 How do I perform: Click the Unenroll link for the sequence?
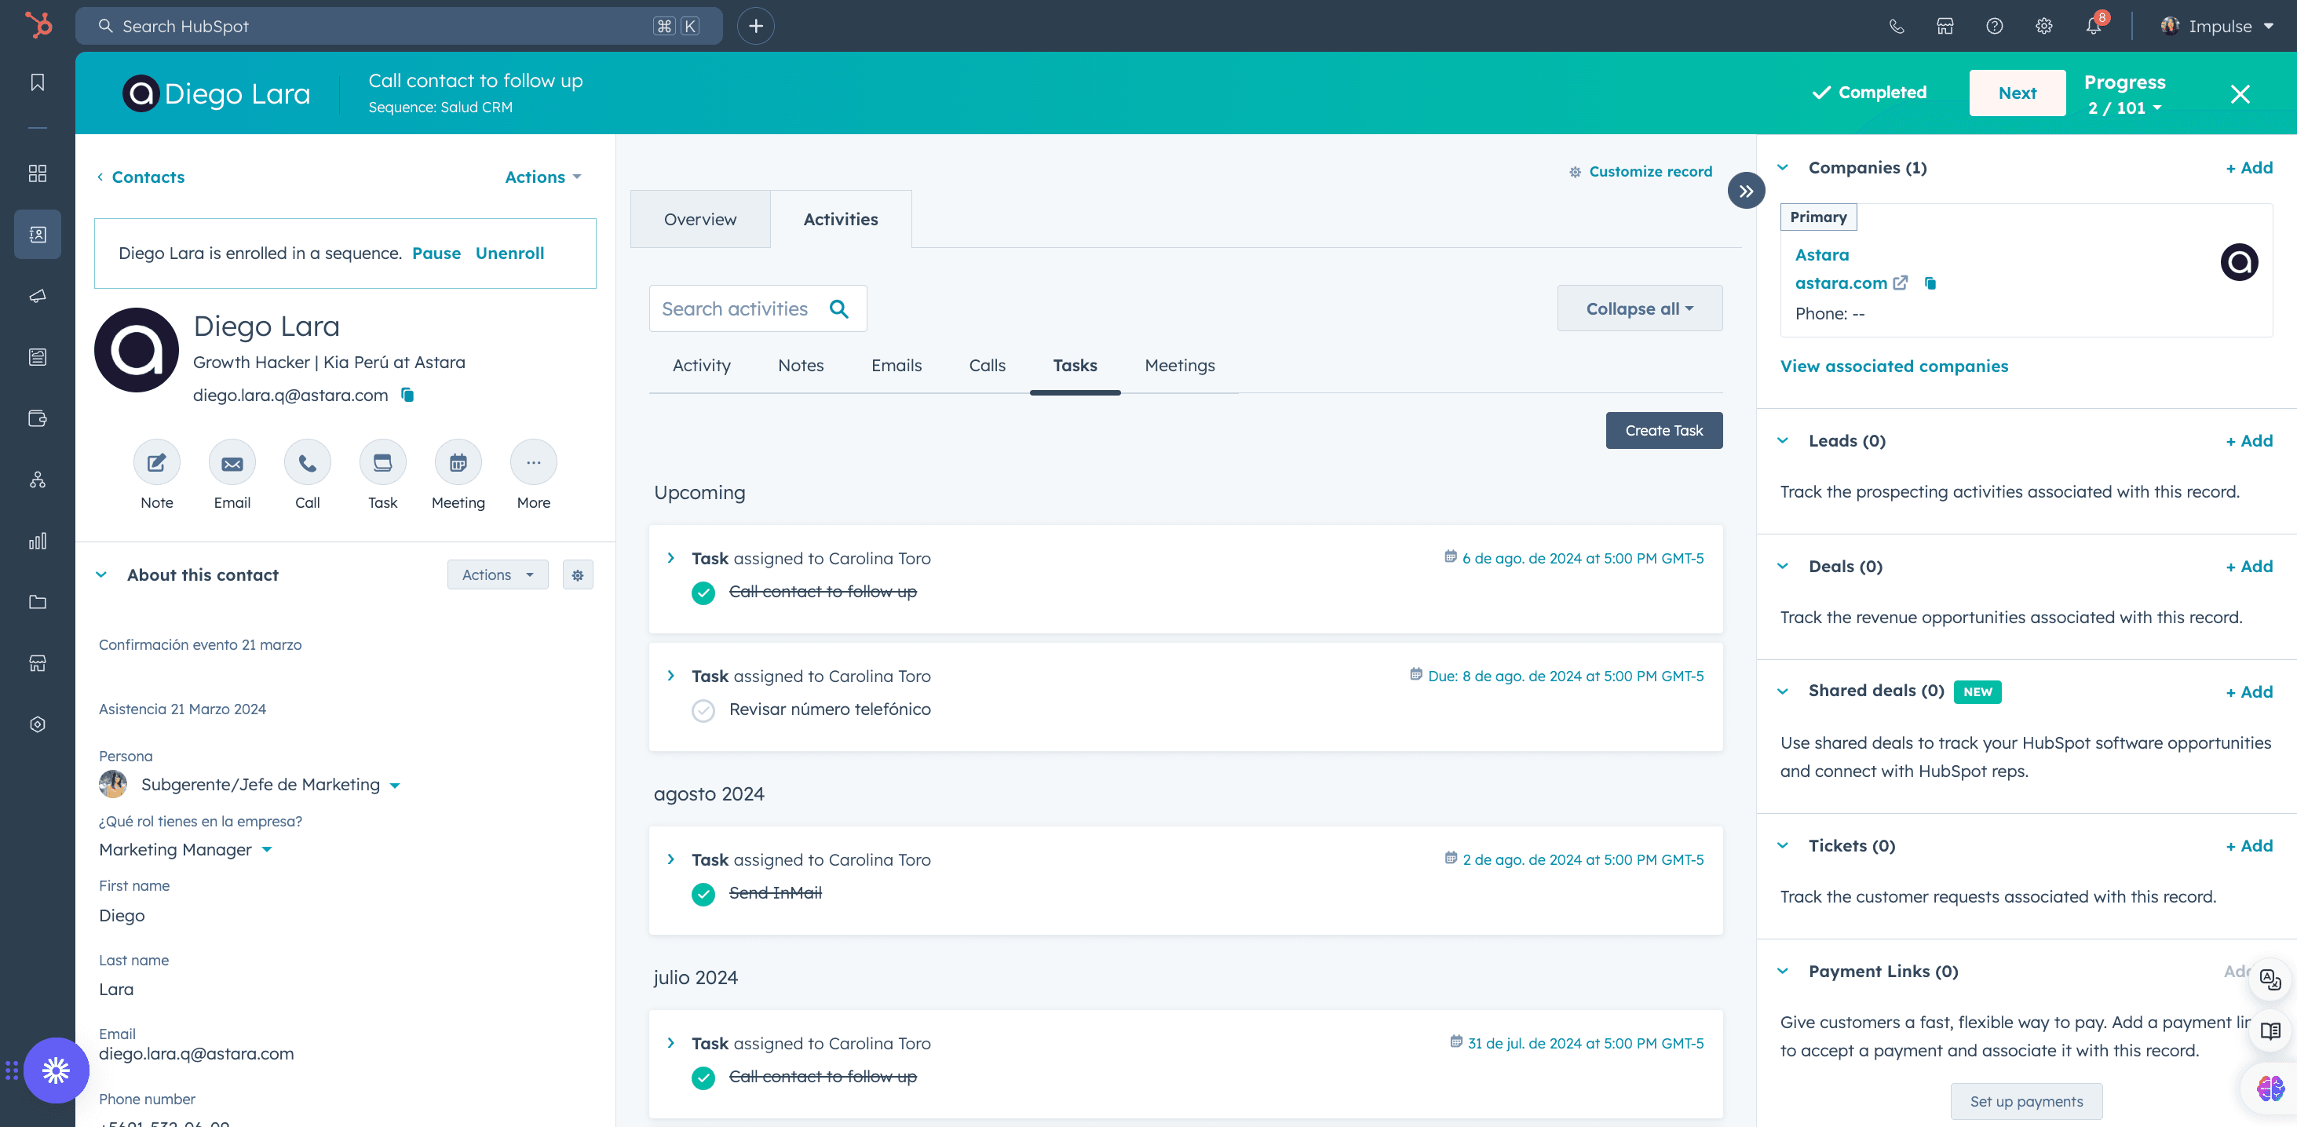click(509, 253)
